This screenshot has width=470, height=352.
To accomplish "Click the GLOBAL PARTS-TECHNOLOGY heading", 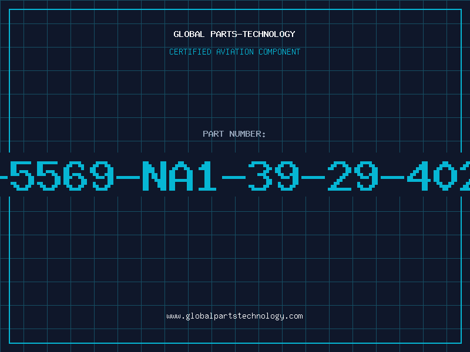I will [234, 34].
